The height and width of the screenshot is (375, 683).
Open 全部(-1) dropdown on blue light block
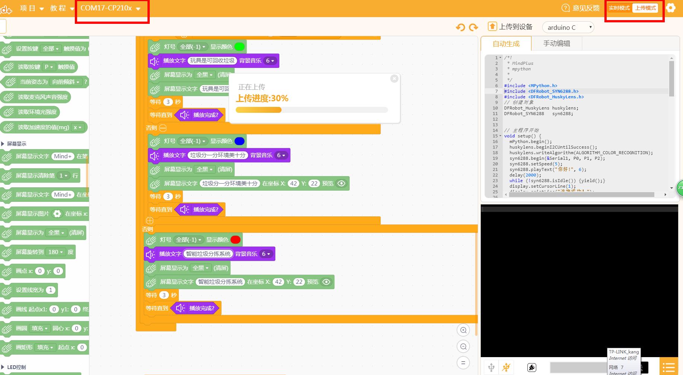[x=192, y=141]
